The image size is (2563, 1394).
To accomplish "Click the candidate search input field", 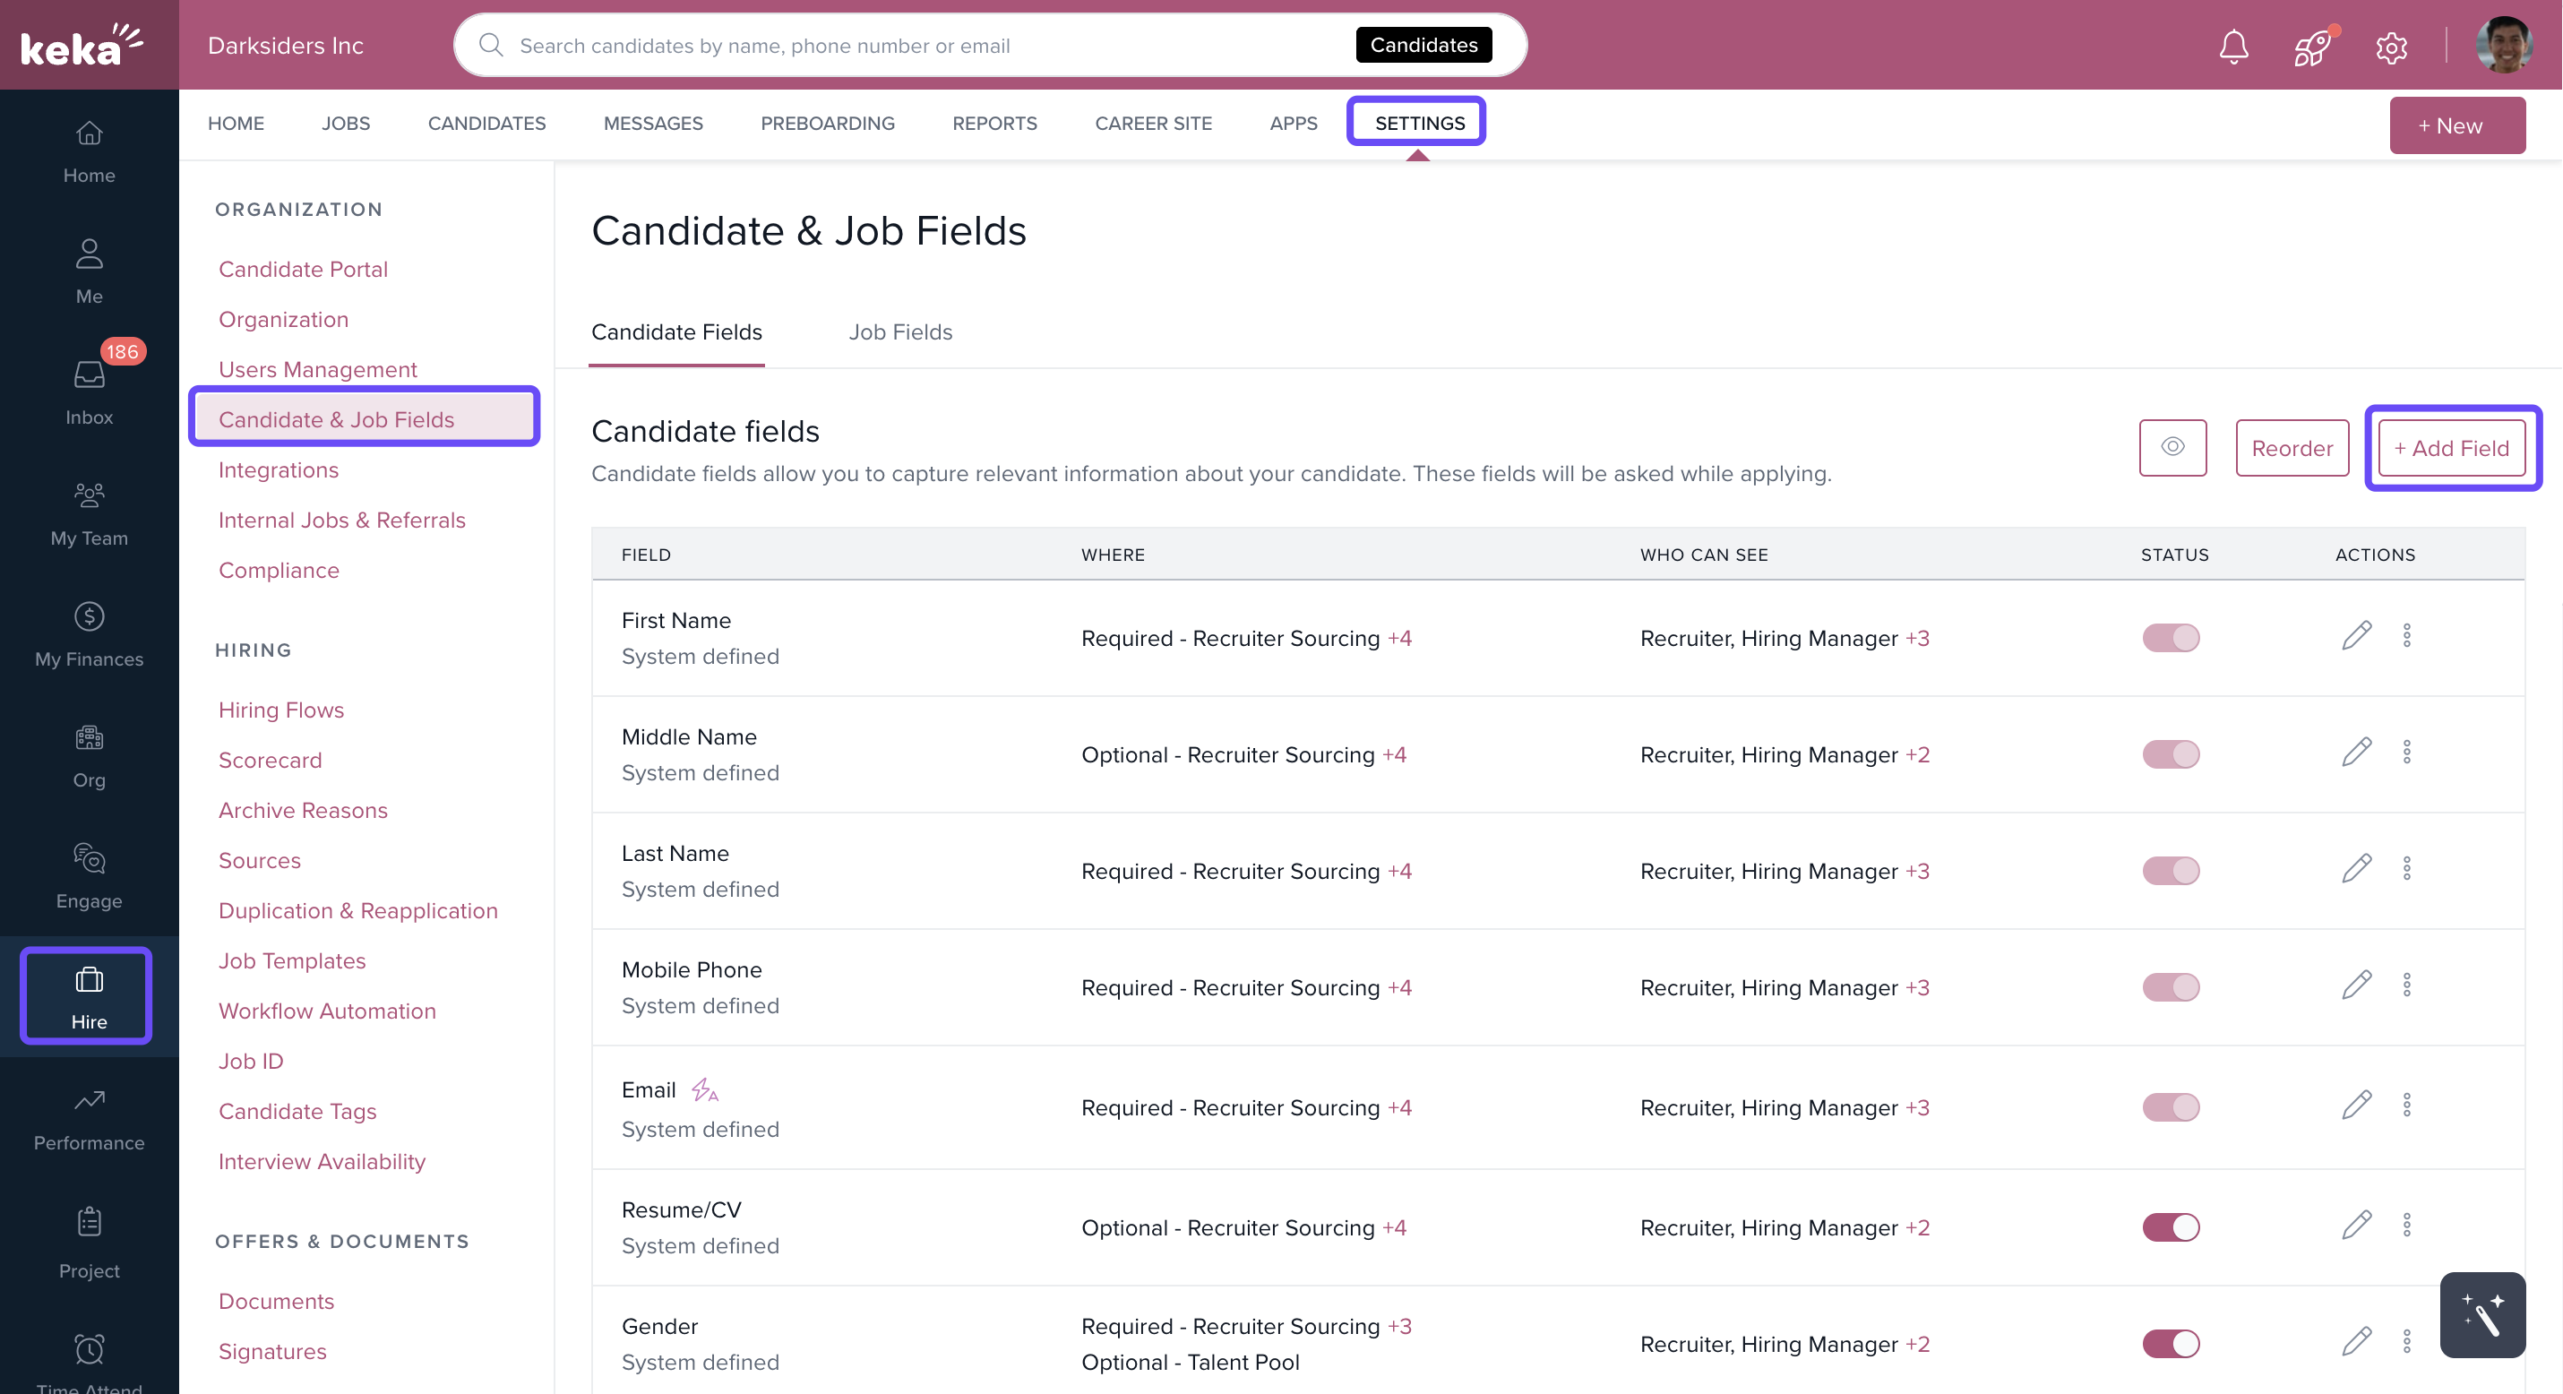I will [x=925, y=46].
